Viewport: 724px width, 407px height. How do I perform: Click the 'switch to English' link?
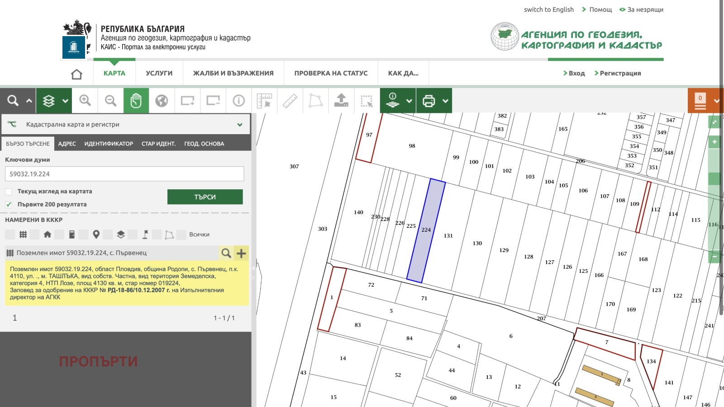pos(548,9)
